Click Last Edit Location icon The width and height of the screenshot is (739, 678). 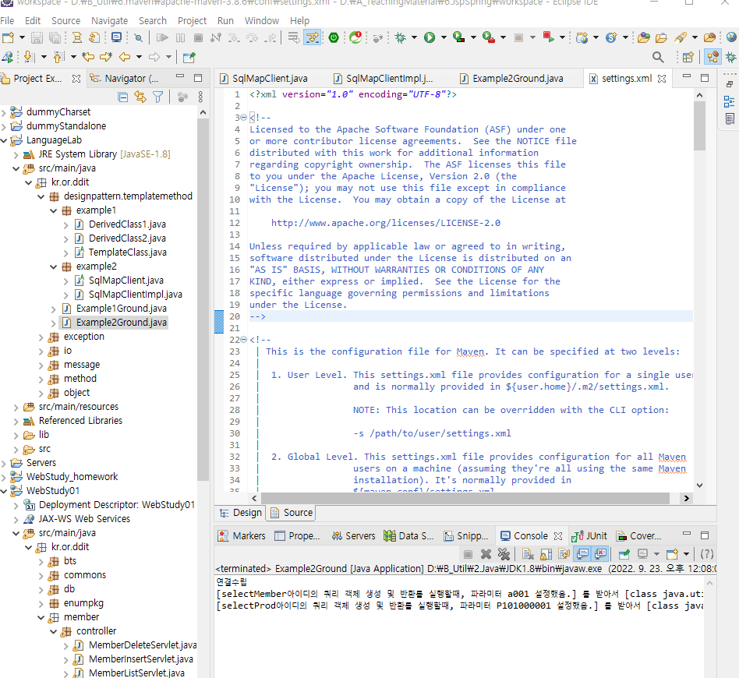tap(88, 58)
